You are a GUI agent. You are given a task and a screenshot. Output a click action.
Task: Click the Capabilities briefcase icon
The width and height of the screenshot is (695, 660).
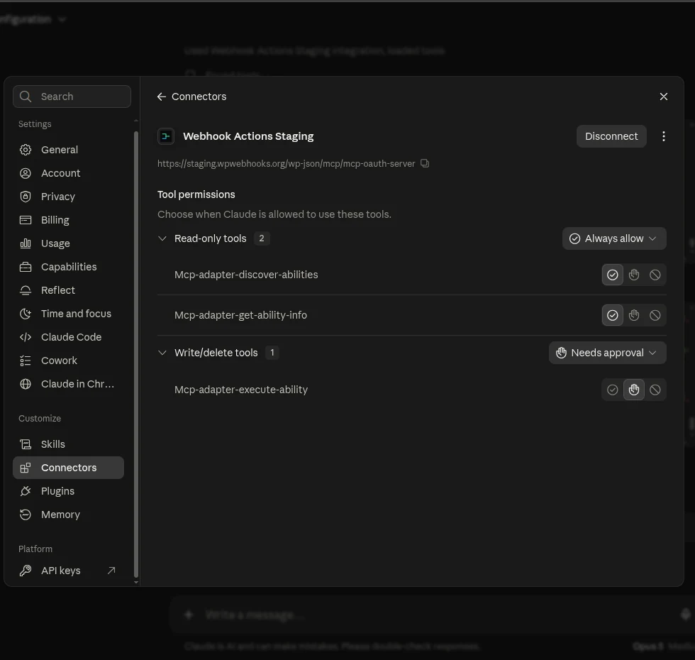[26, 267]
